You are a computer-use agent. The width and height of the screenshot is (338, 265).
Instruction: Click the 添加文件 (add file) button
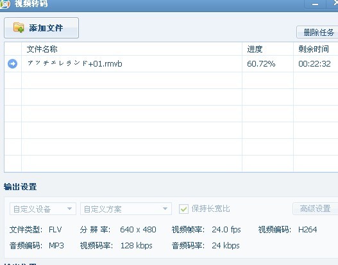(41, 28)
